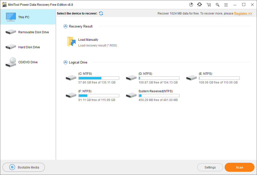Click the F: drive usage bar

tap(99, 95)
